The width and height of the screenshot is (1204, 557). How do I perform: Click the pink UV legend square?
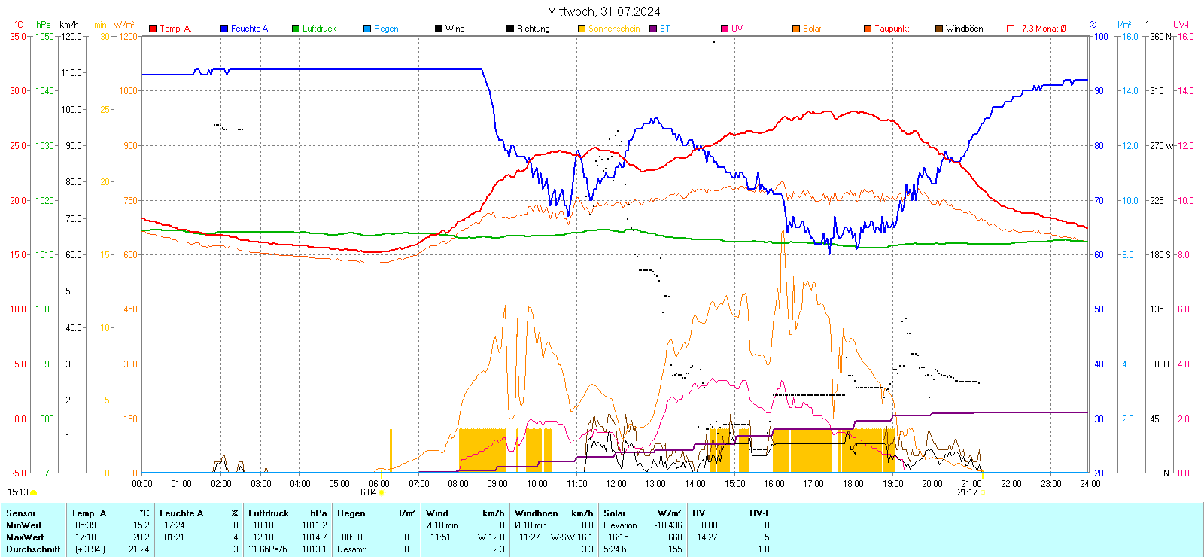click(x=725, y=29)
